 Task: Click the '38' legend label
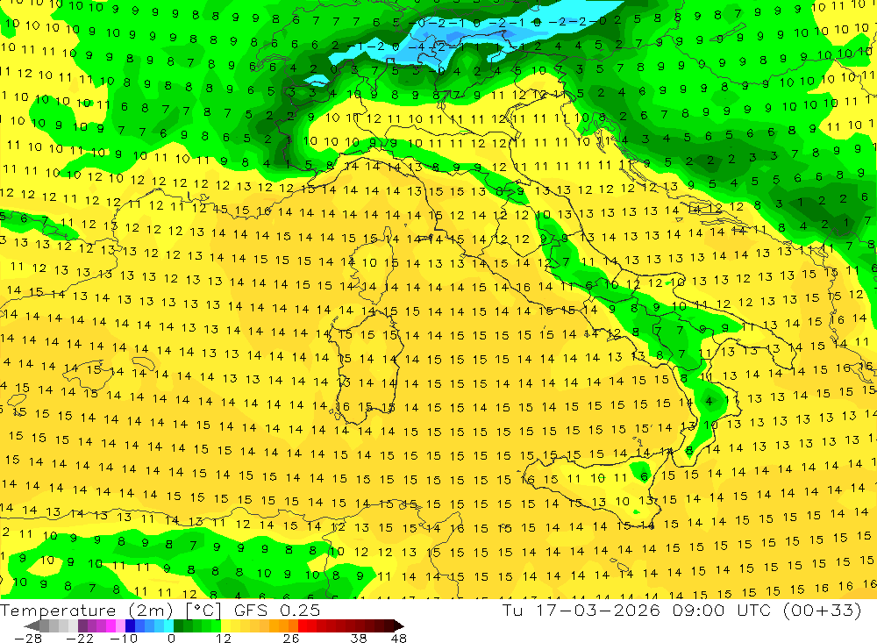click(359, 638)
